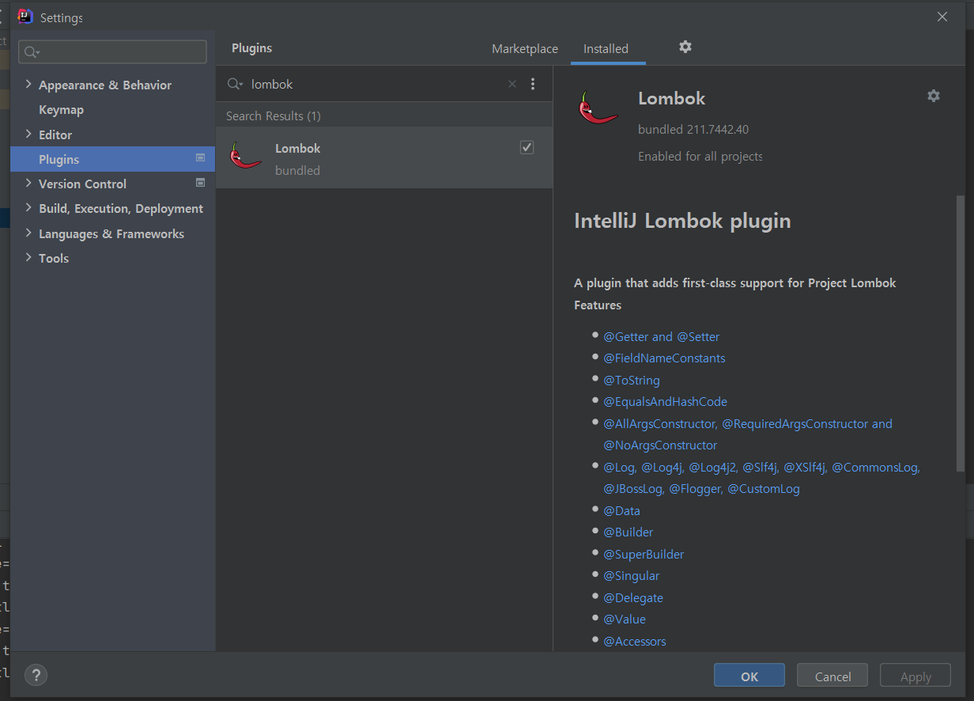
Task: Click the project-level icon beside Version Control
Action: click(x=200, y=183)
